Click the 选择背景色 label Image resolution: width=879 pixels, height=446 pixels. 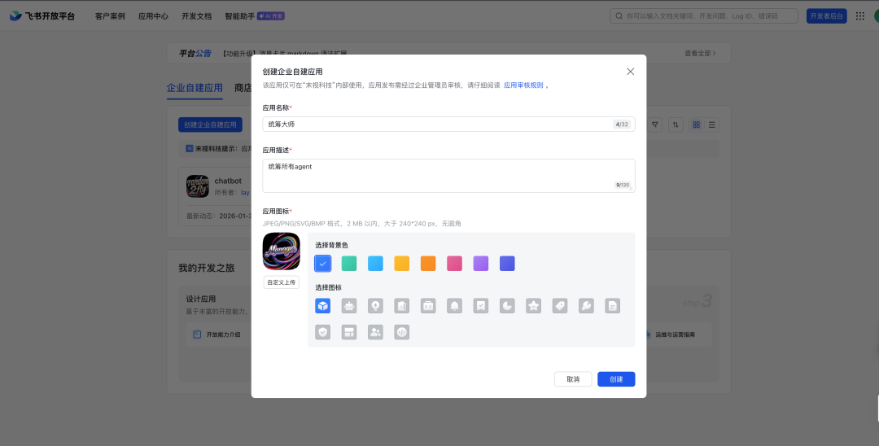pos(331,246)
